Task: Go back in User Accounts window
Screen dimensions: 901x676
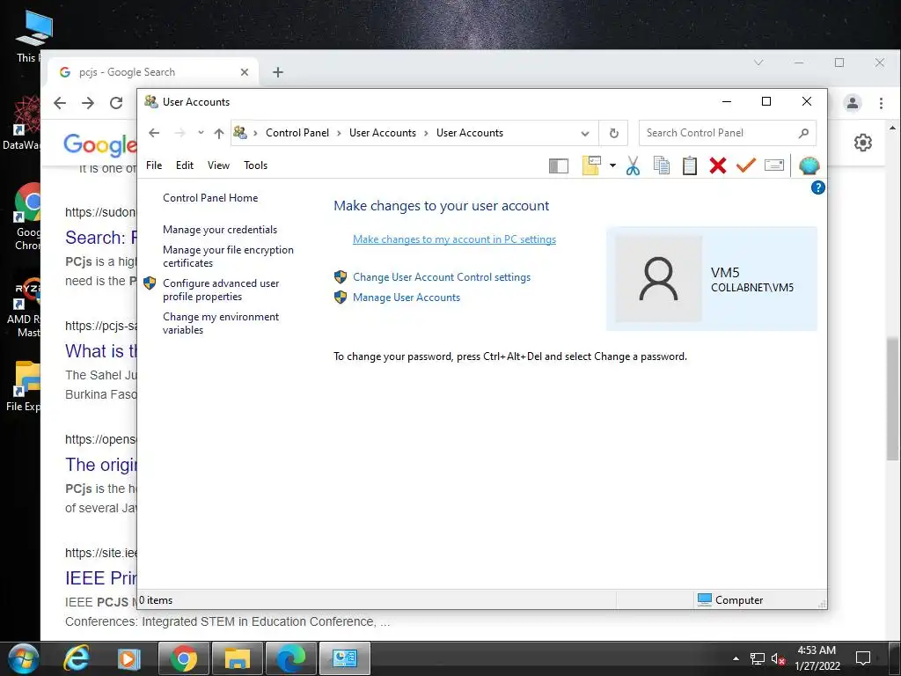Action: (x=153, y=134)
